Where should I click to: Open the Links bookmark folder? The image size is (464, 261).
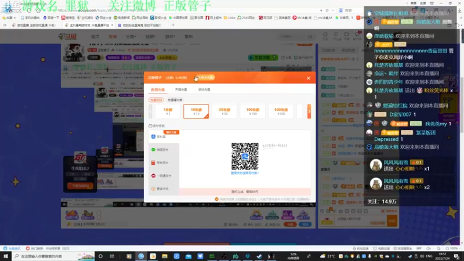229,18
